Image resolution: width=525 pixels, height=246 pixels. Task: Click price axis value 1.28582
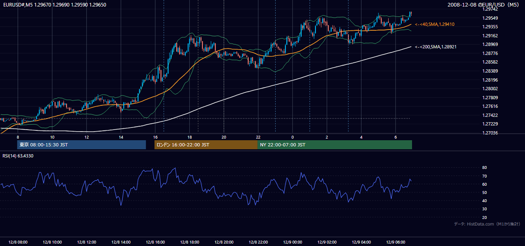[x=490, y=62]
